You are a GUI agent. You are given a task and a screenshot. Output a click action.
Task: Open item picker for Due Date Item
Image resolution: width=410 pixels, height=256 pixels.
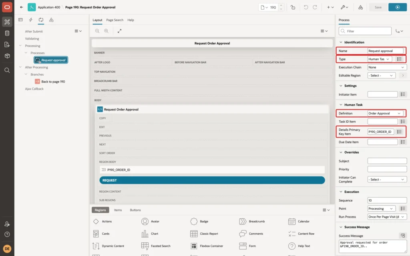click(403, 142)
